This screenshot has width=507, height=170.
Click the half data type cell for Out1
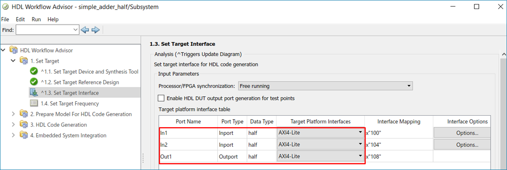(262, 157)
